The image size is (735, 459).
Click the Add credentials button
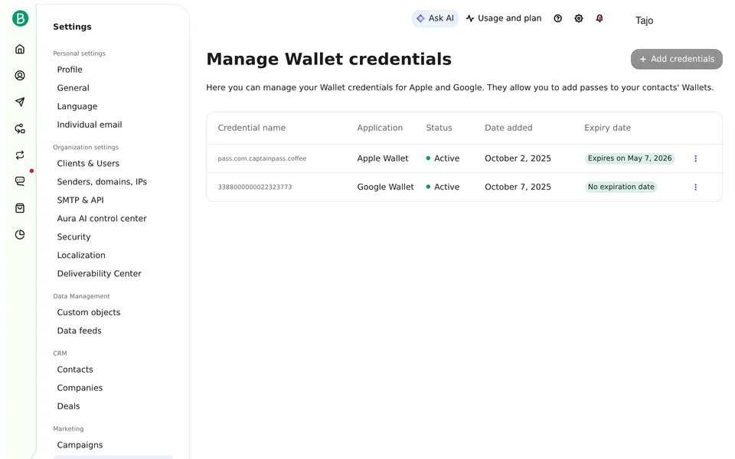point(676,59)
